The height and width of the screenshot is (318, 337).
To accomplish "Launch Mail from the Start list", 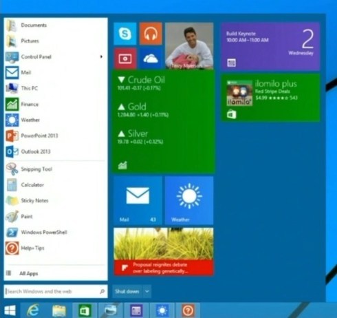I will tap(55, 72).
